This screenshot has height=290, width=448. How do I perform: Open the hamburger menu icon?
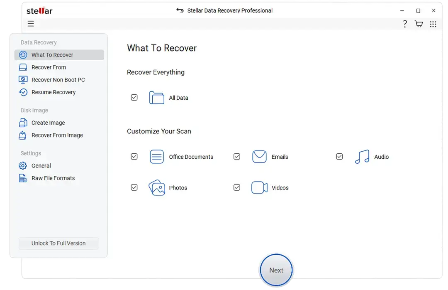31,24
